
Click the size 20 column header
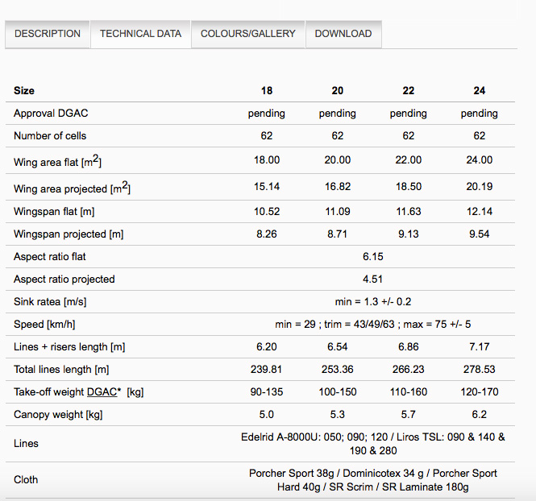click(x=338, y=90)
